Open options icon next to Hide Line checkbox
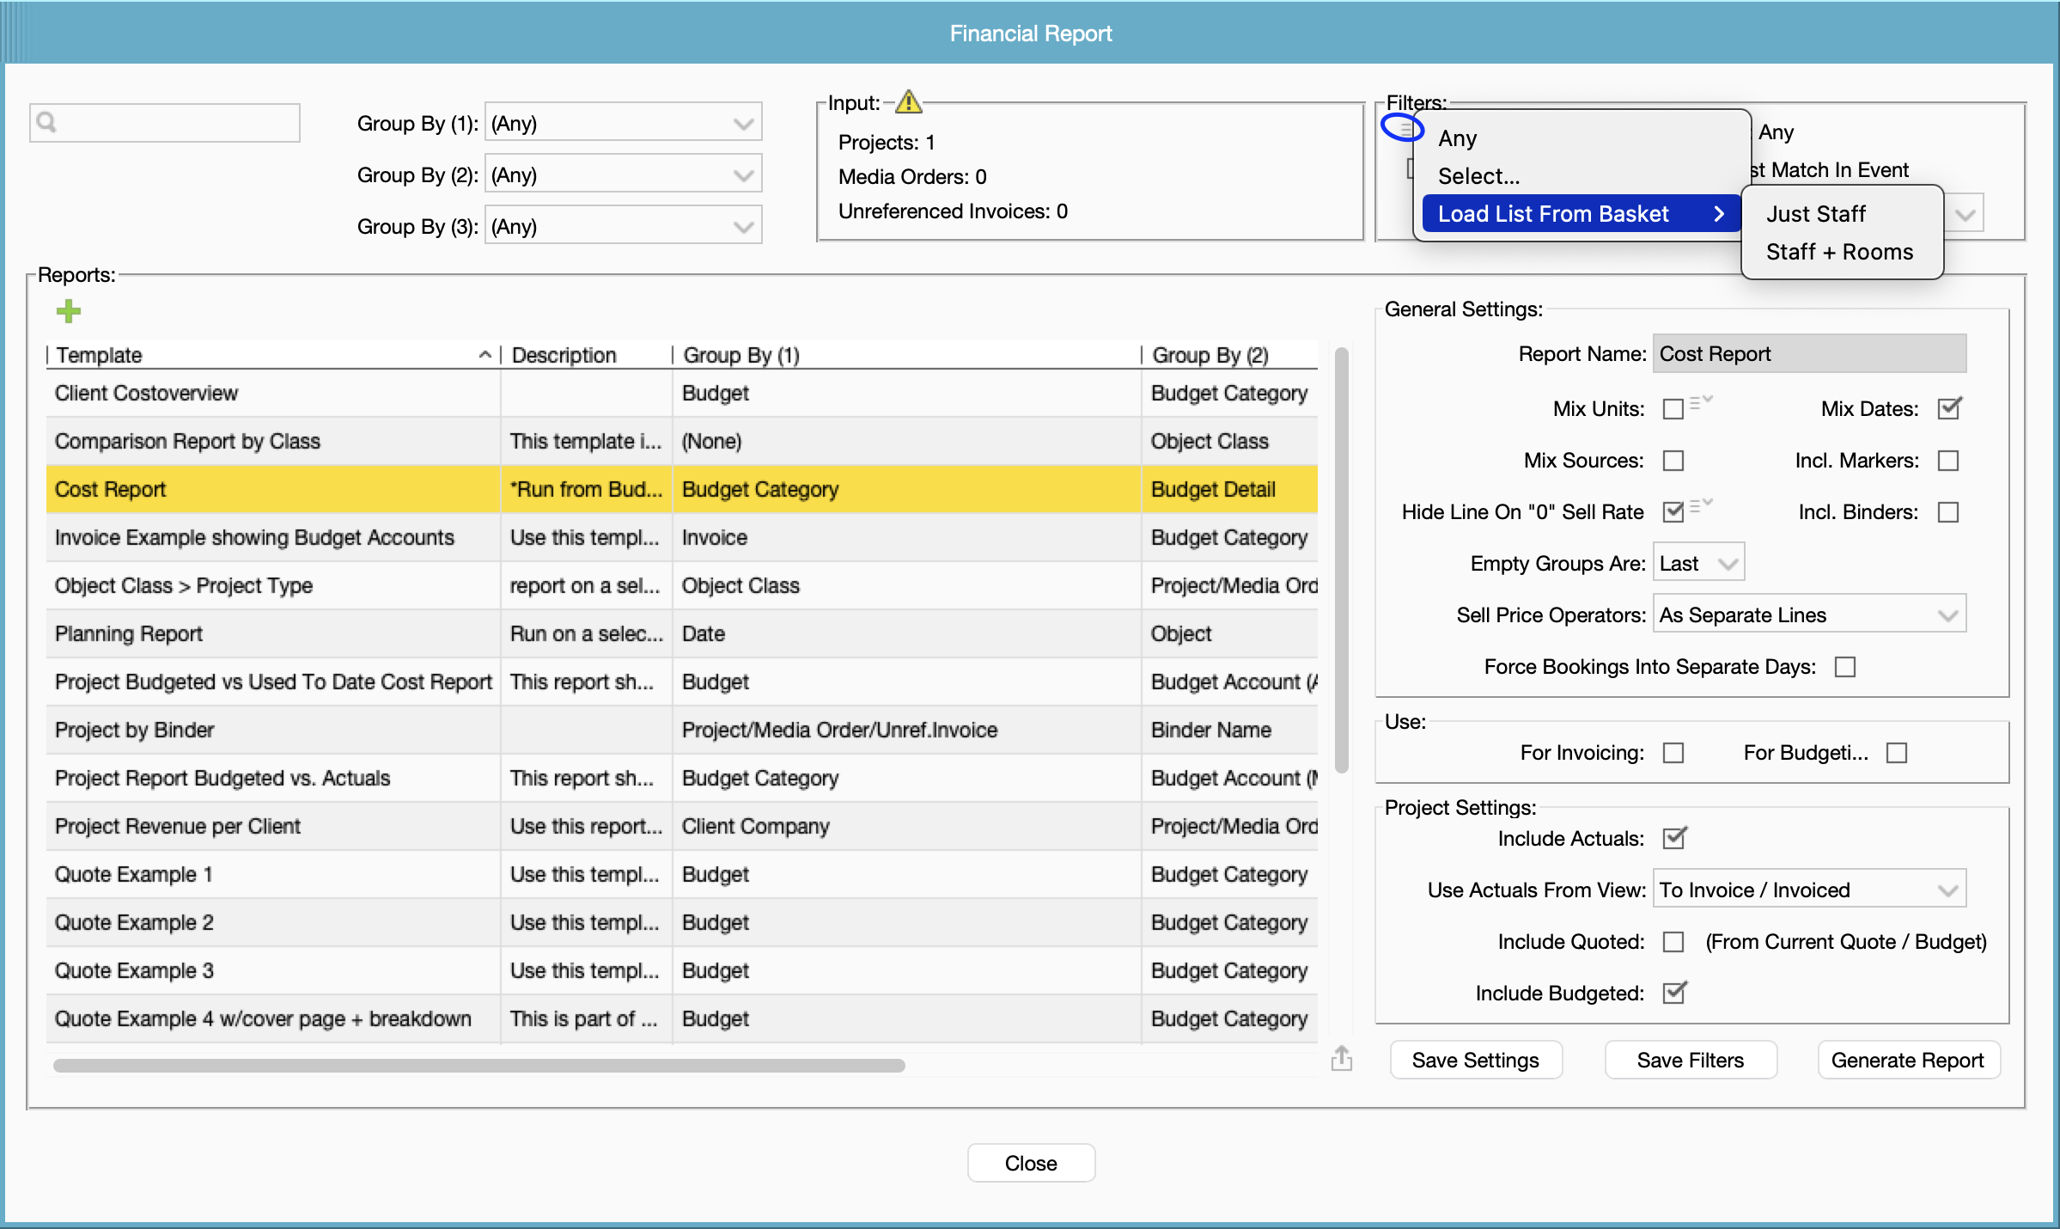 pyautogui.click(x=1701, y=506)
